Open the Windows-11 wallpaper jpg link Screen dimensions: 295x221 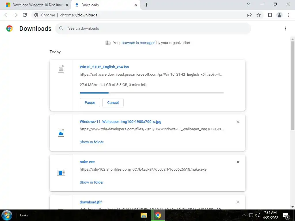pyautogui.click(x=120, y=122)
